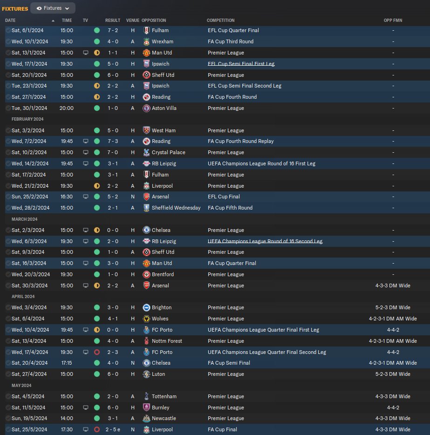Viewport: 430px width, 435px height.
Task: Click the Luton club badge
Action: coord(146,374)
